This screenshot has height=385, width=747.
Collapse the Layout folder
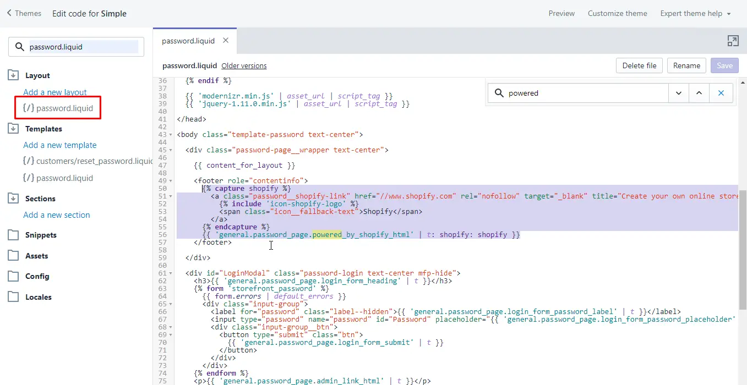pyautogui.click(x=14, y=75)
